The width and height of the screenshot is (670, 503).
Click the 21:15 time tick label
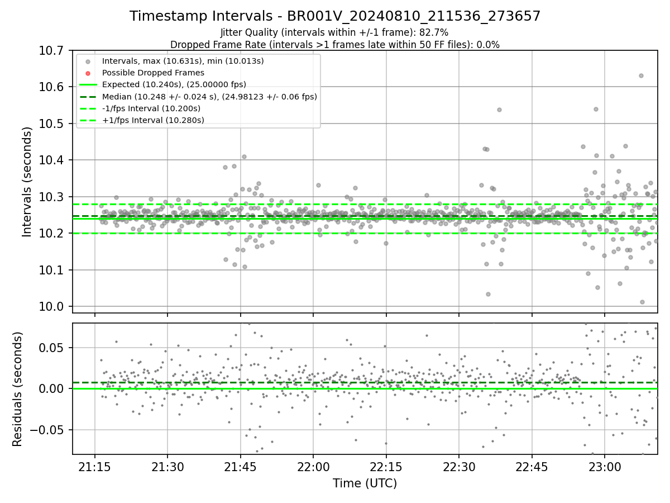(x=94, y=466)
